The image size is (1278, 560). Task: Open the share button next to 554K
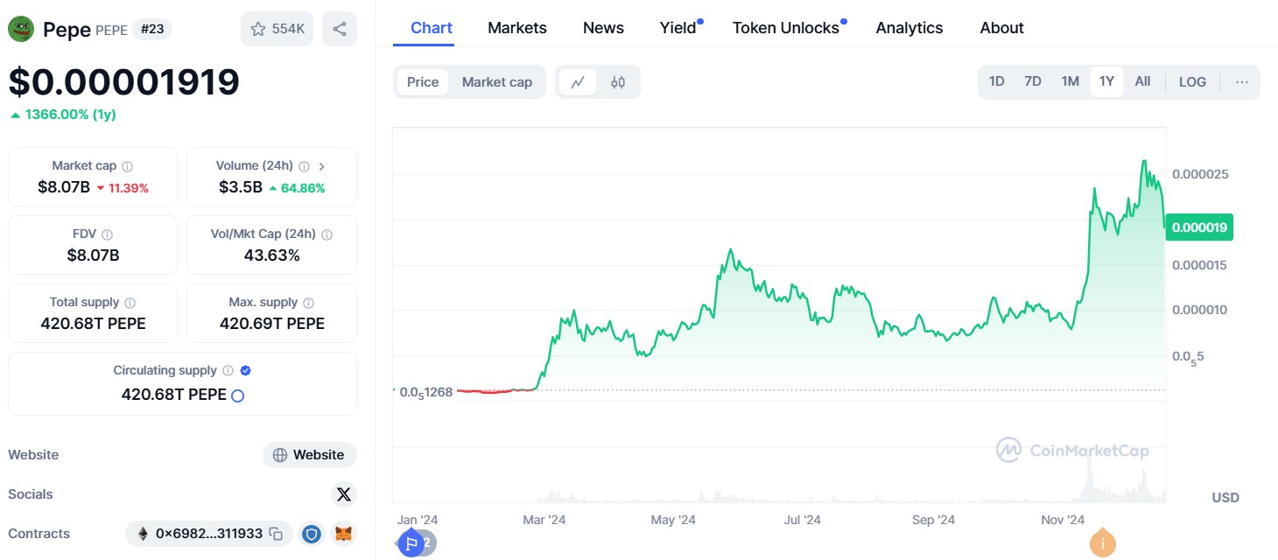pos(340,29)
